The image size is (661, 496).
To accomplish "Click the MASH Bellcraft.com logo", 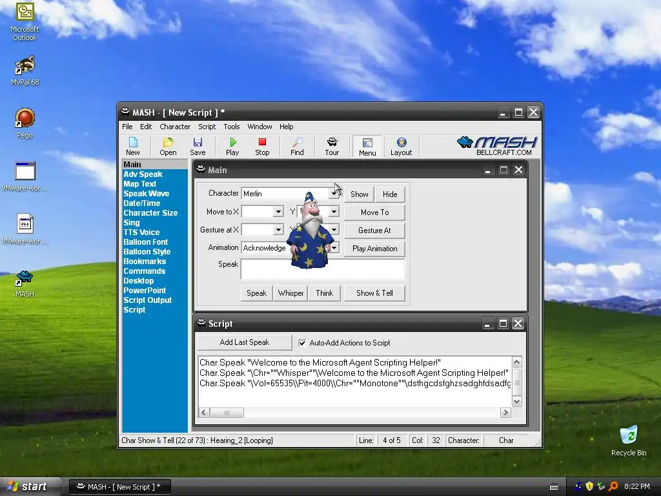I will [498, 146].
